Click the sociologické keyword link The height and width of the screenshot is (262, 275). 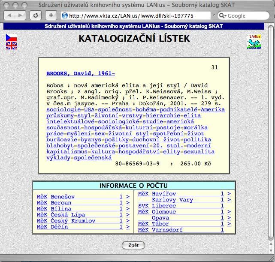pyautogui.click(x=118, y=122)
